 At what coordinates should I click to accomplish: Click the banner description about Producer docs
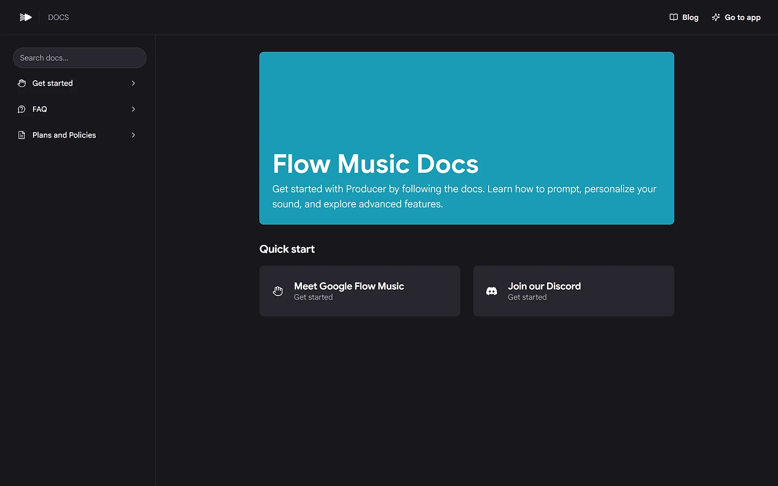(464, 196)
